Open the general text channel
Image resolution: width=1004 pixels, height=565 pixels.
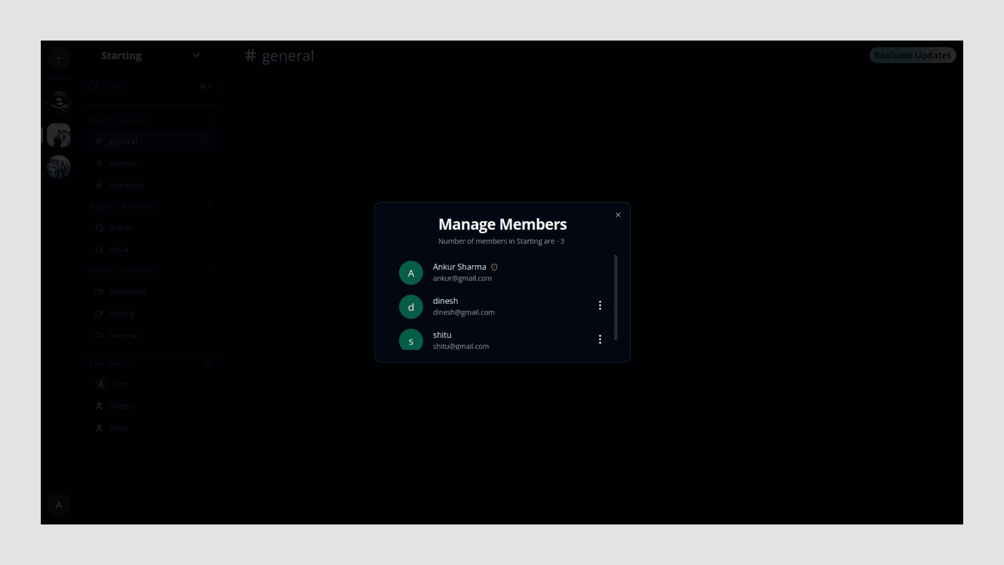point(152,141)
